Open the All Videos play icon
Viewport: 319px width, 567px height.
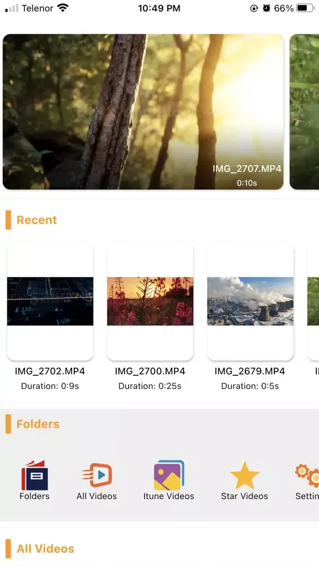[97, 475]
